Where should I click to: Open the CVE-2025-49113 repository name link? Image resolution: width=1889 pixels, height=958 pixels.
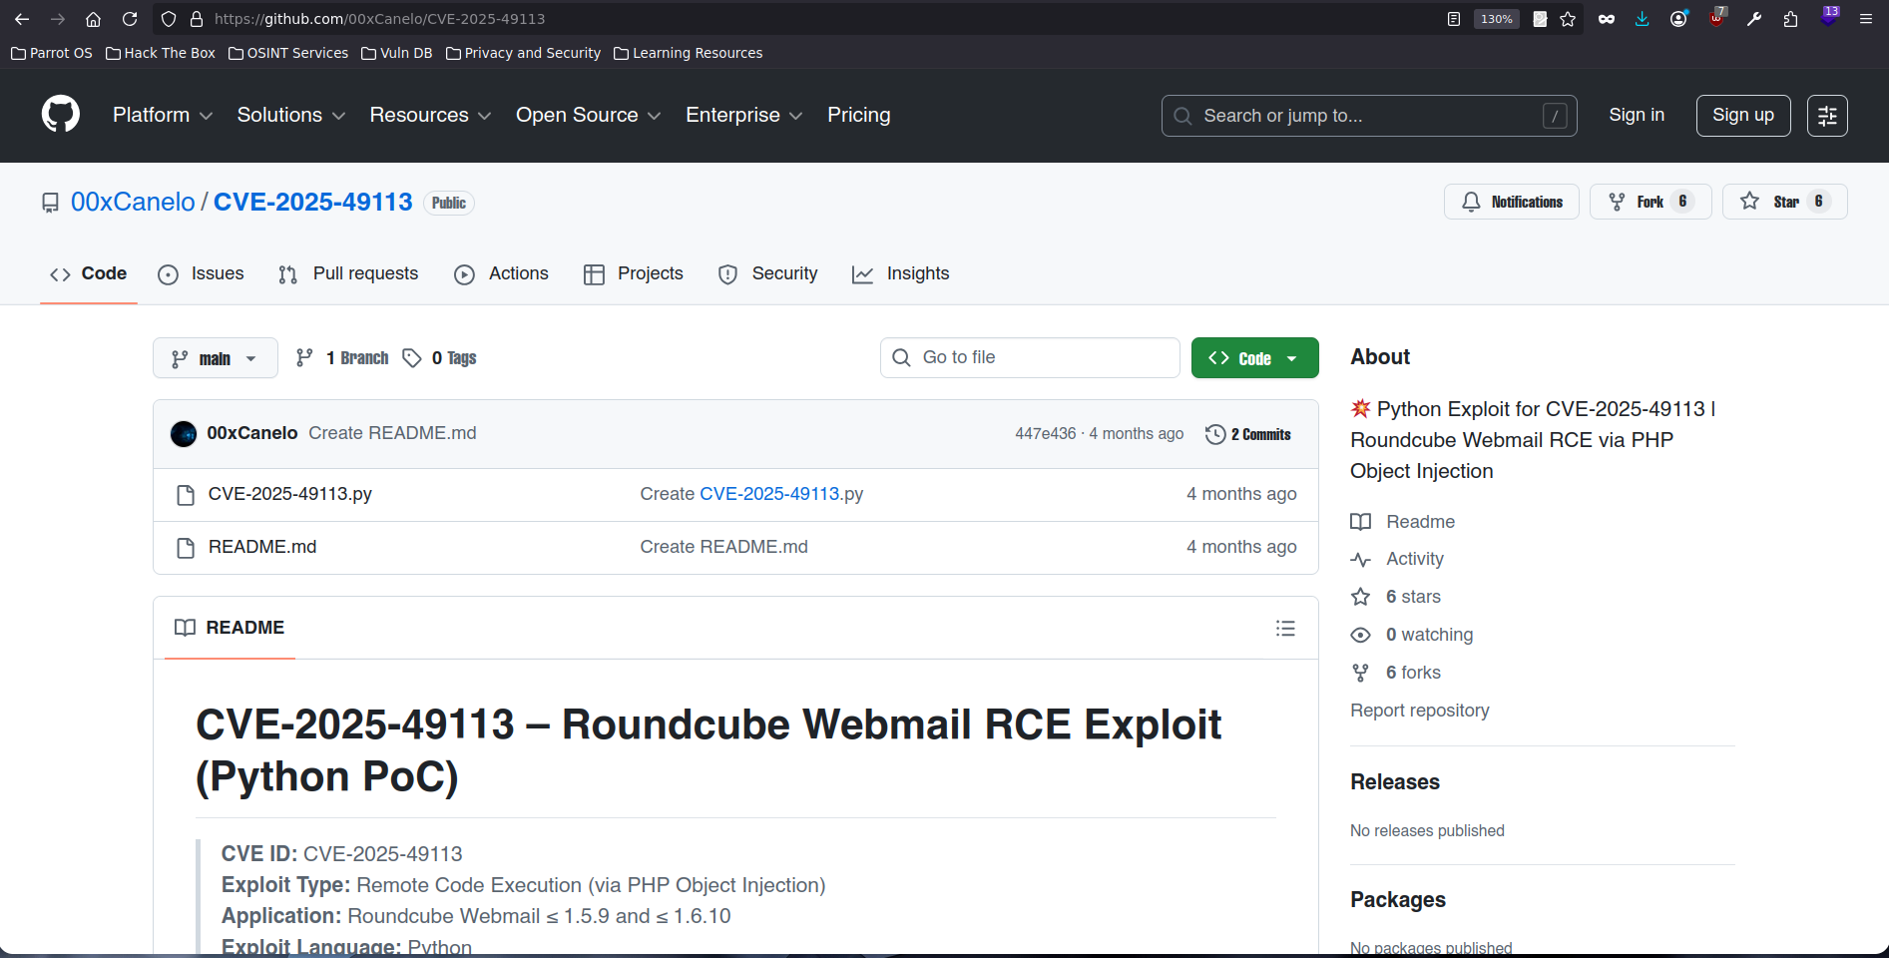(312, 203)
